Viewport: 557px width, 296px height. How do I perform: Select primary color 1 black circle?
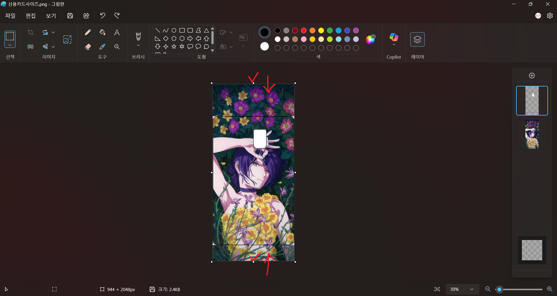[x=264, y=32]
